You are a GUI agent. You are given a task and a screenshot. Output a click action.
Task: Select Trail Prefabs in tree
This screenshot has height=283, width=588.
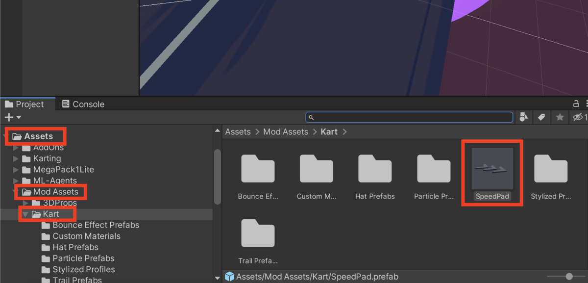click(72, 280)
